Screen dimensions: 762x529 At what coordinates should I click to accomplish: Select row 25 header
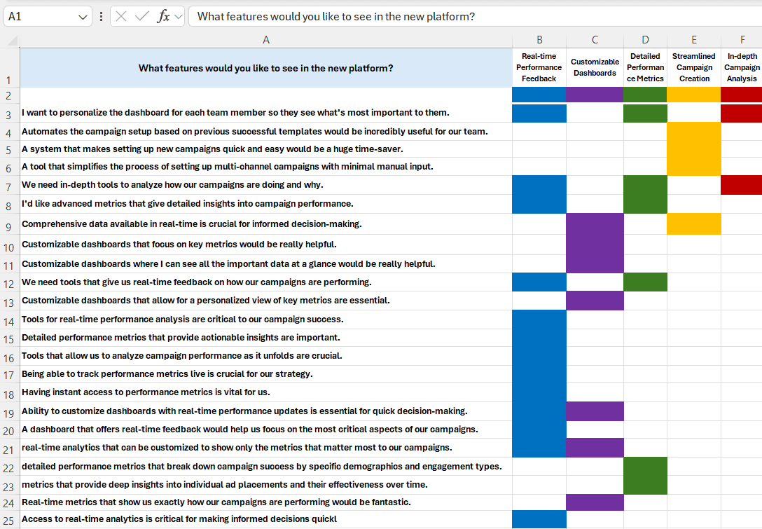click(10, 519)
